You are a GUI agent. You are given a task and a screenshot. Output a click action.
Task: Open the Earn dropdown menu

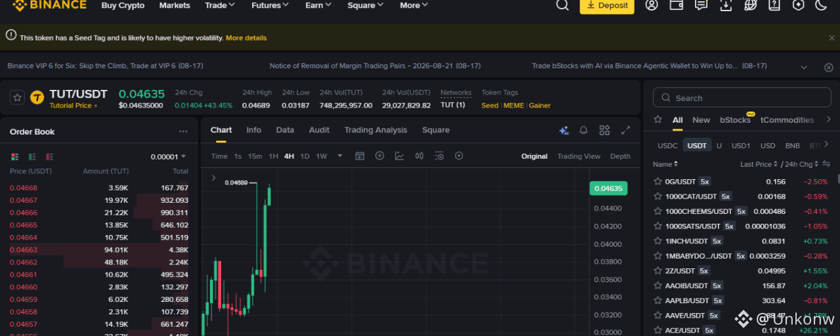[319, 5]
